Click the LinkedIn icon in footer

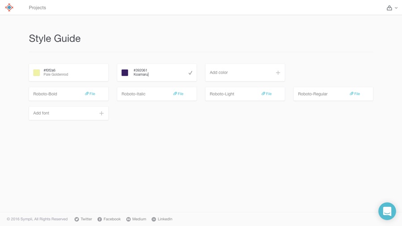[154, 219]
